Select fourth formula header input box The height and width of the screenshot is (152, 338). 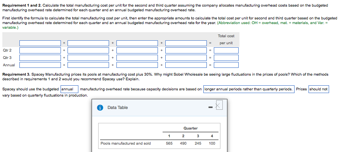[x=186, y=43]
